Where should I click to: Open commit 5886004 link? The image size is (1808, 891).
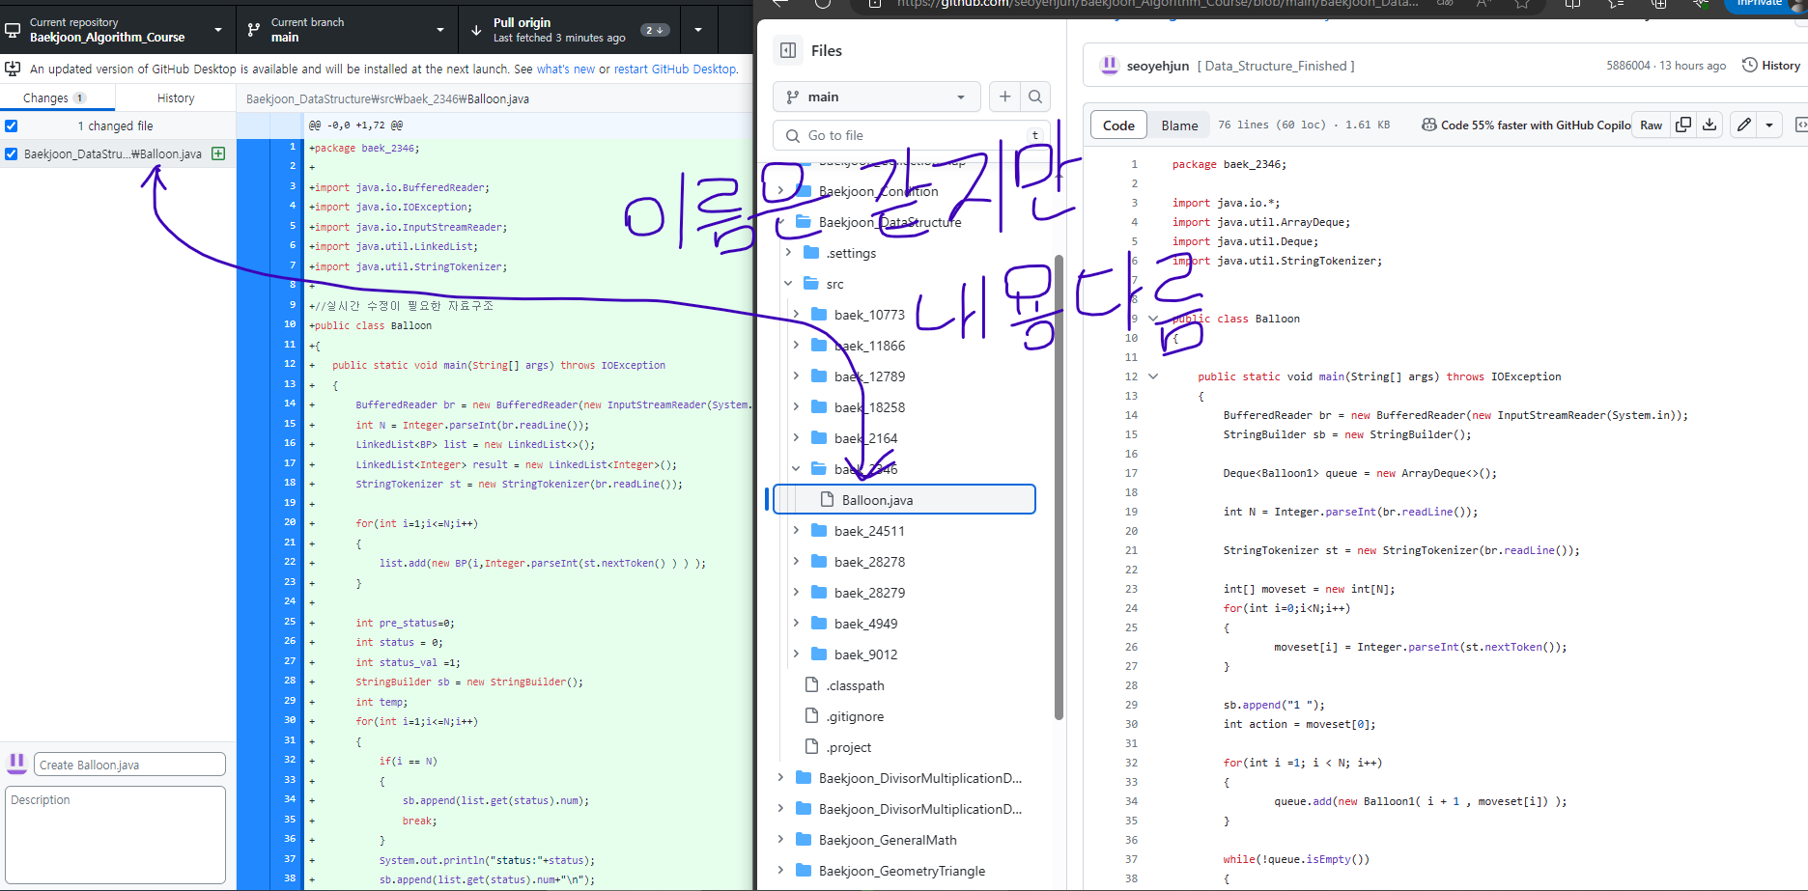pos(1628,66)
